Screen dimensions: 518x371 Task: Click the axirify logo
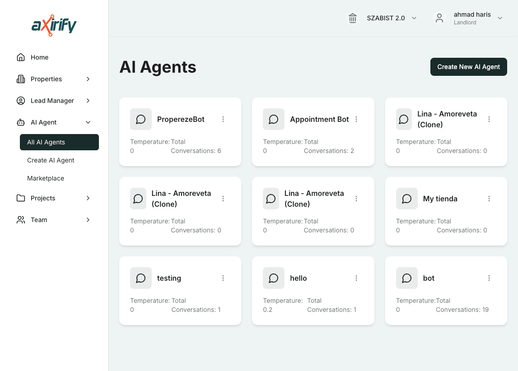(x=54, y=25)
